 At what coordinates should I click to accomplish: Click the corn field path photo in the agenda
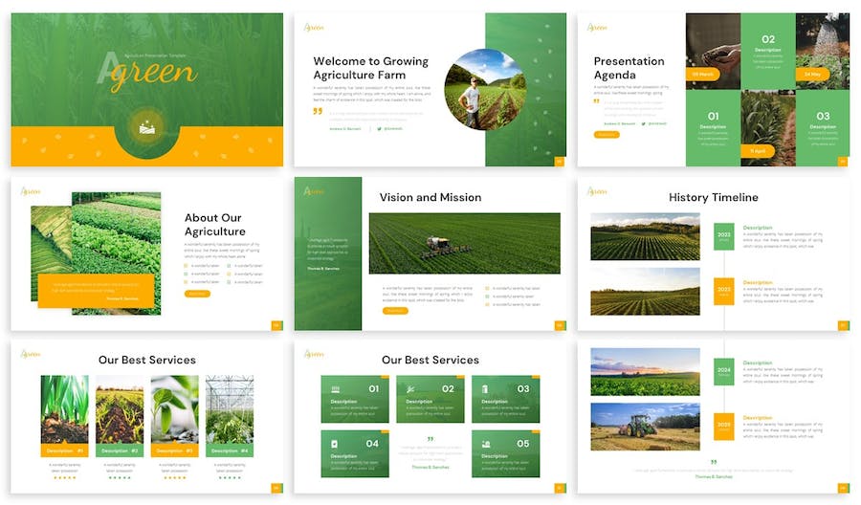click(x=768, y=128)
